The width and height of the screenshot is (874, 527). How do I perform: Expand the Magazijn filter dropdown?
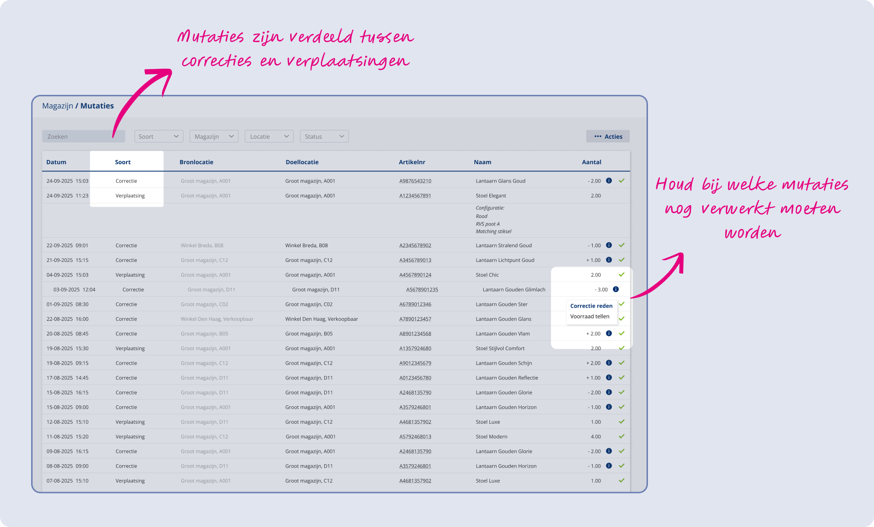[214, 136]
